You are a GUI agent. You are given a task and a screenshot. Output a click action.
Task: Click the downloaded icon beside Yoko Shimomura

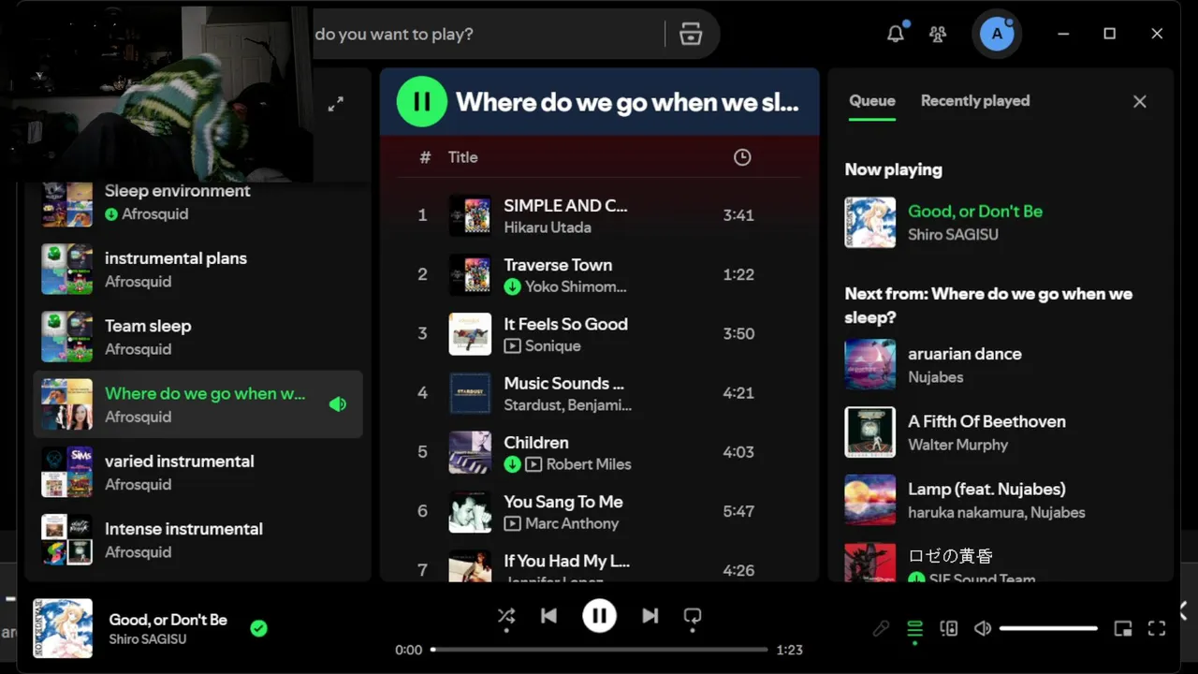pos(512,286)
